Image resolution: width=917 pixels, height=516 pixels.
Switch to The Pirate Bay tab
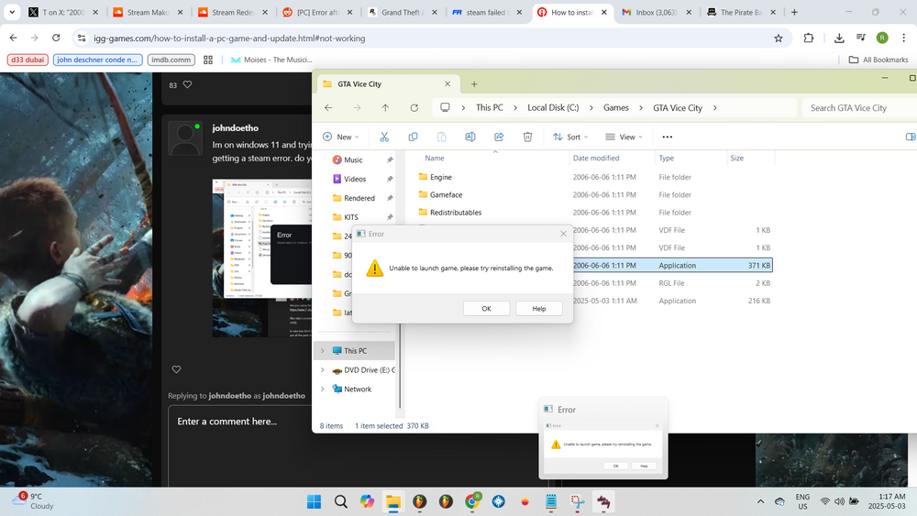point(741,12)
